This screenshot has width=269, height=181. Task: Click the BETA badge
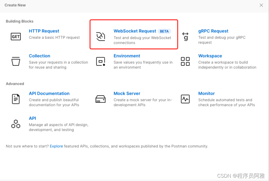coord(164,31)
